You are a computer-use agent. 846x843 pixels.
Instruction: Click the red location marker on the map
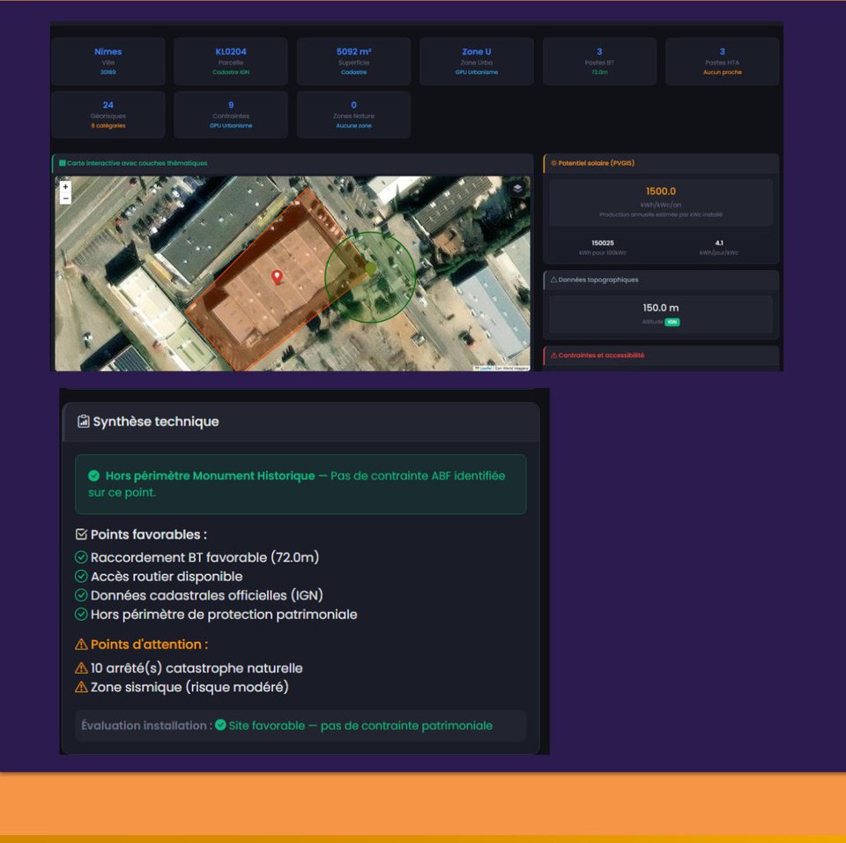click(x=278, y=275)
